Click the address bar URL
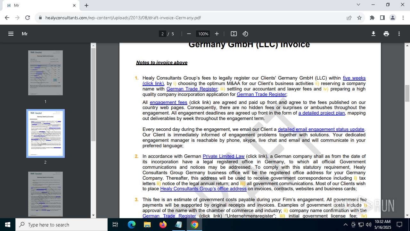 click(123, 18)
